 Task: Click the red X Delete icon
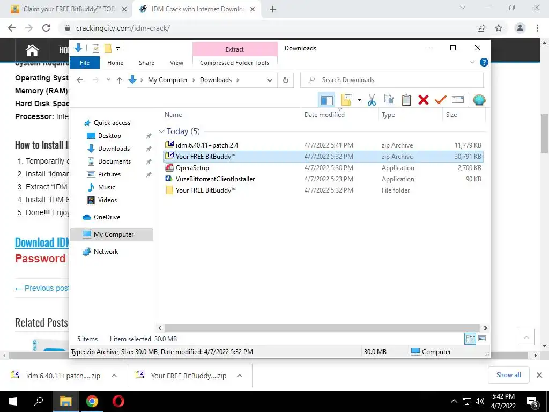tap(424, 100)
